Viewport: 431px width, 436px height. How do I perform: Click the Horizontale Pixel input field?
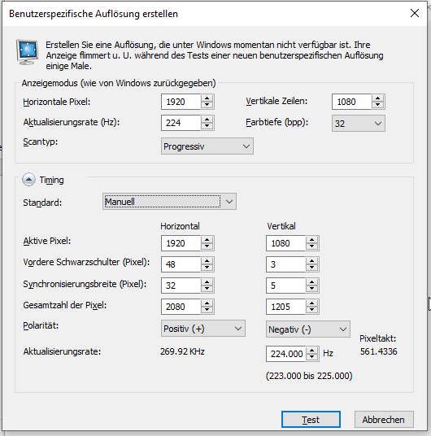point(181,102)
